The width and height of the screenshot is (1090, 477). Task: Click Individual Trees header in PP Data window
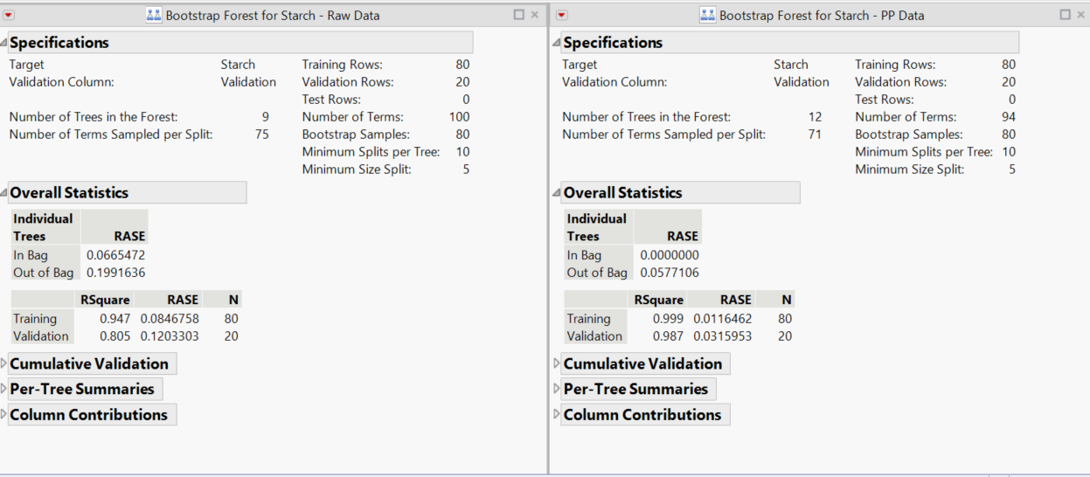pos(597,227)
